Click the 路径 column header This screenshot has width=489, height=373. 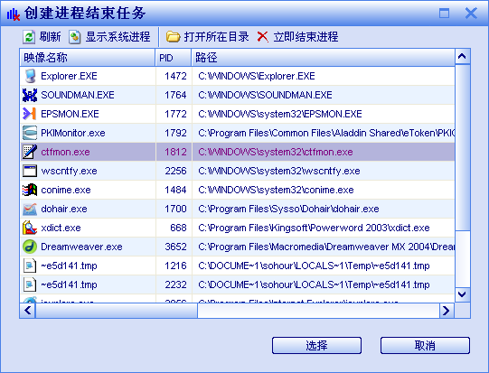323,58
